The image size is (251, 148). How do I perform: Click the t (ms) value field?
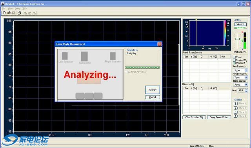pyautogui.click(x=240, y=90)
